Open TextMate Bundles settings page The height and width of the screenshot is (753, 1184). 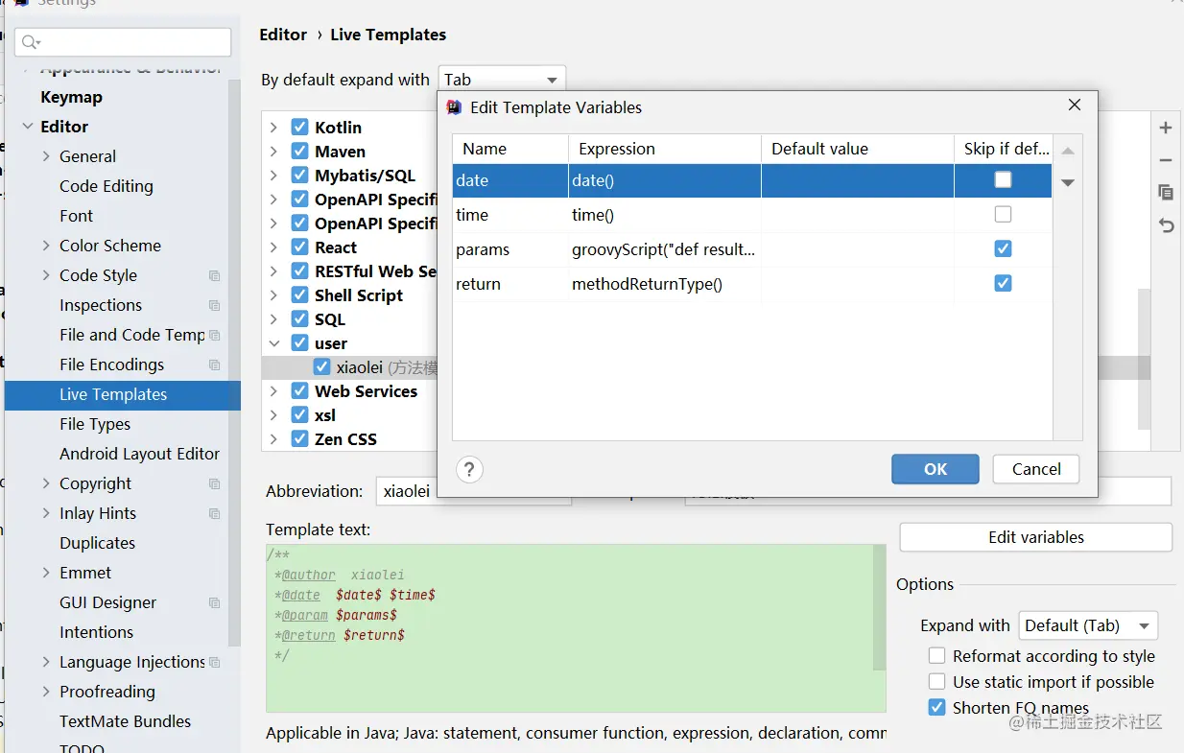click(x=125, y=721)
